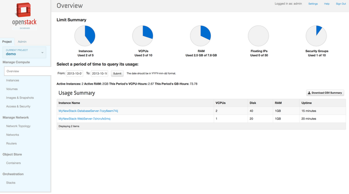
Task: Switch to the Admin tab
Action: click(22, 41)
